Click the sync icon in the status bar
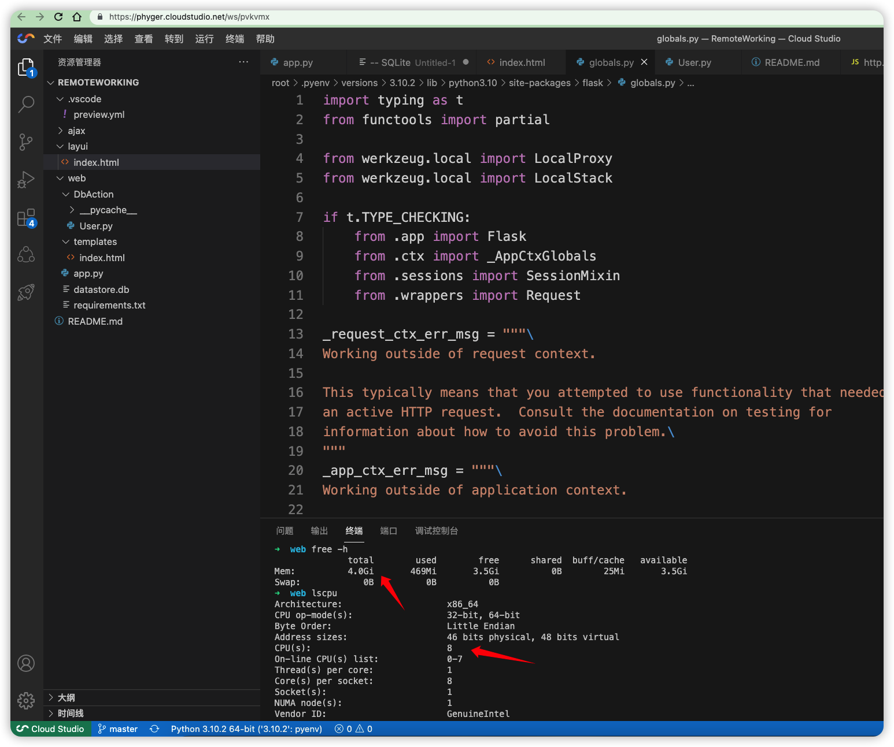 [x=154, y=729]
